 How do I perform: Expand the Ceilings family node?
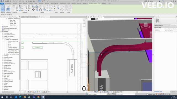coord(3,56)
